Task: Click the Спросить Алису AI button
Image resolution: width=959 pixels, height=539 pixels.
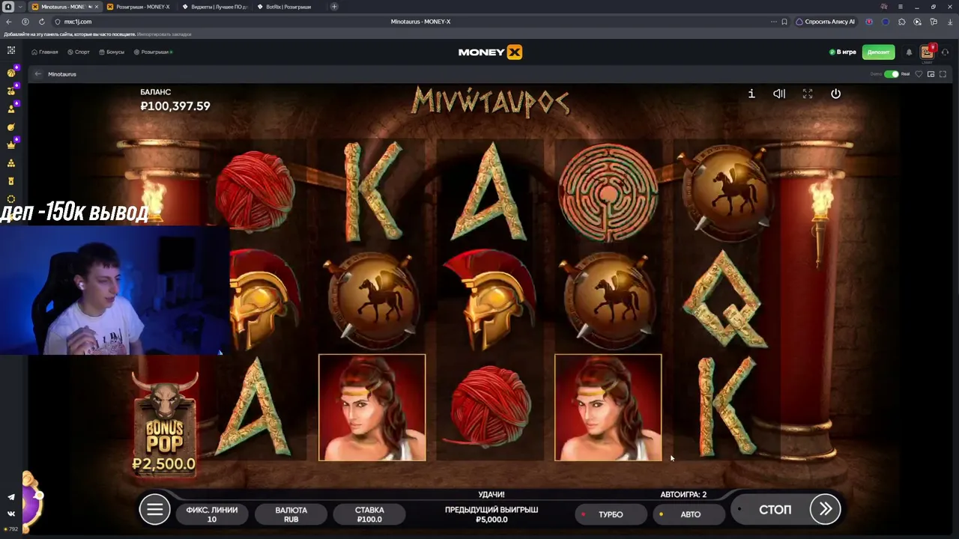Action: [825, 22]
